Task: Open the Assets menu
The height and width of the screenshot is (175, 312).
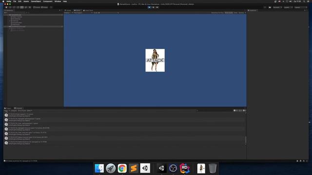Action: [26, 1]
